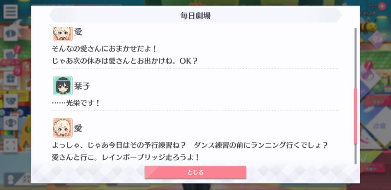The image size is (391, 190).
Task: Tap 愛's avatar above the よっしゃ line
Action: (x=63, y=128)
